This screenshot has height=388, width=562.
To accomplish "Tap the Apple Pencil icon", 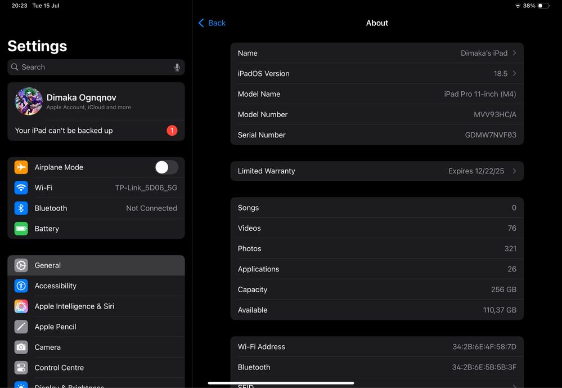I will 21,327.
